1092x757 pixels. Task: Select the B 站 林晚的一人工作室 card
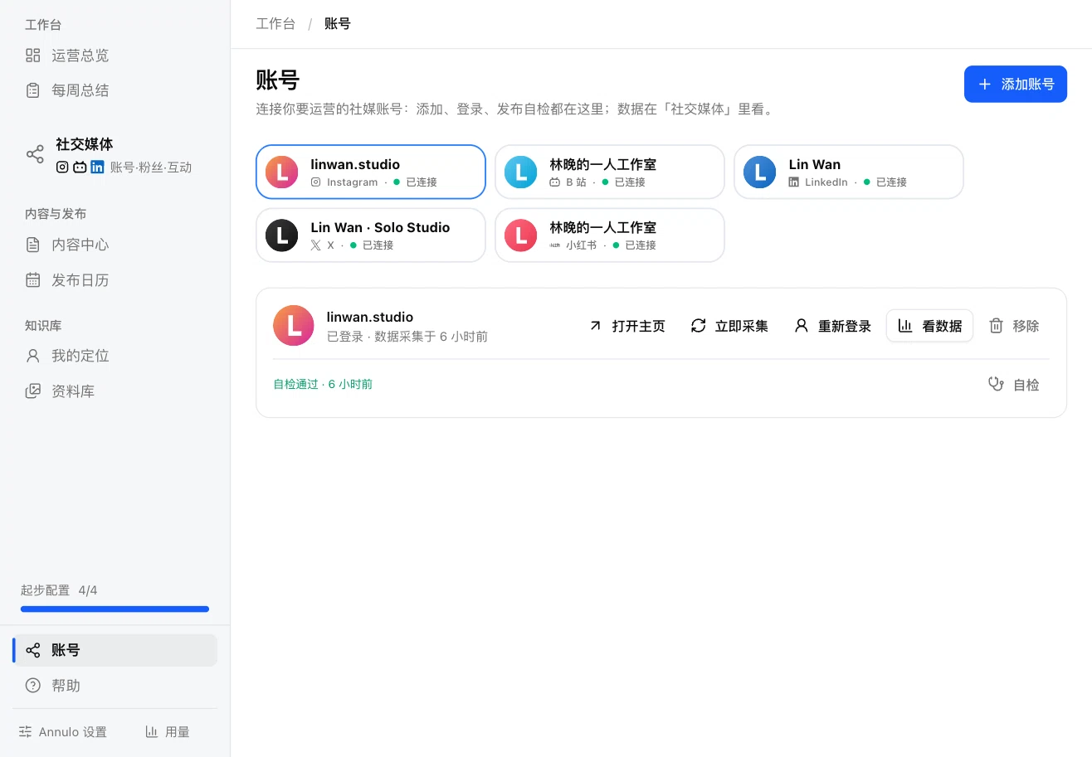(x=610, y=172)
